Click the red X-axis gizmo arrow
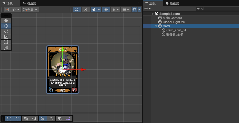Screen dimensions: 239x123 (83, 70)
